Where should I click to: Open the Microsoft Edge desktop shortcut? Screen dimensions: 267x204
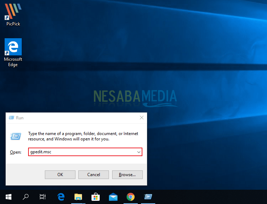13,53
